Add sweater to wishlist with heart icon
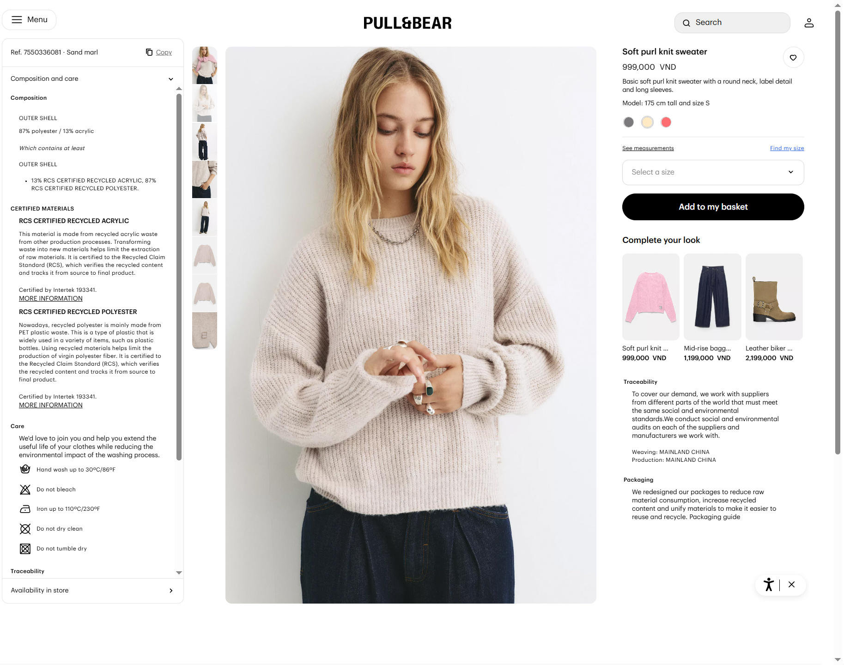The width and height of the screenshot is (844, 665). pos(793,58)
